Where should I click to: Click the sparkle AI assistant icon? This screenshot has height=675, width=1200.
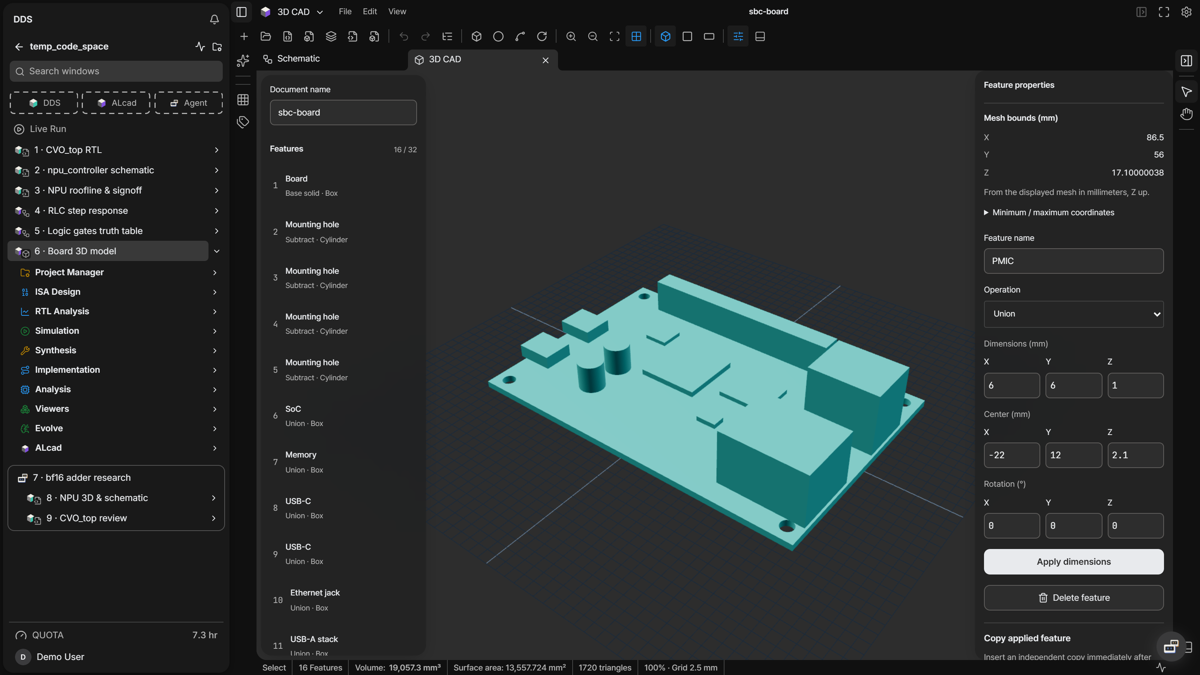click(x=243, y=60)
